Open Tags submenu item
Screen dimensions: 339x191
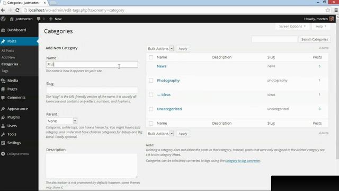(x=5, y=71)
